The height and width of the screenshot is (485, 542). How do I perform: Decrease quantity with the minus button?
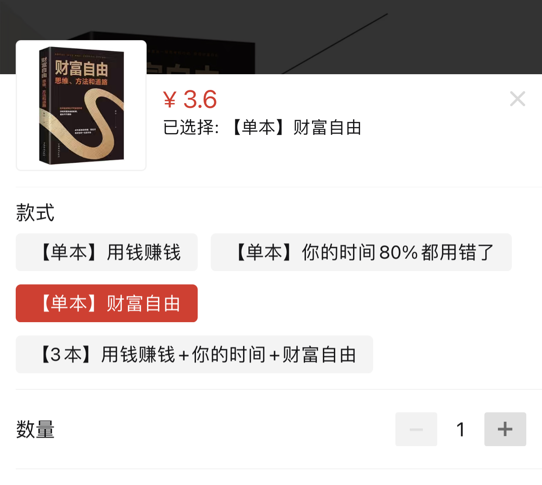click(416, 429)
